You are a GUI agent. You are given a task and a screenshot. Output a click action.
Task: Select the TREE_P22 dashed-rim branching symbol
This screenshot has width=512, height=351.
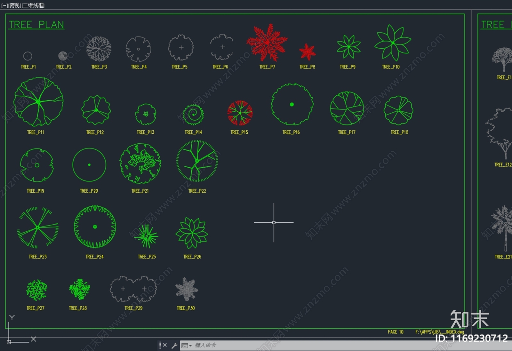(197, 161)
